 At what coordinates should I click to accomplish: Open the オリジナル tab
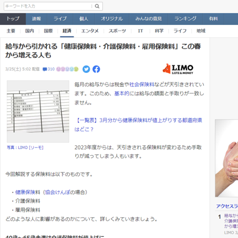coord(112,19)
